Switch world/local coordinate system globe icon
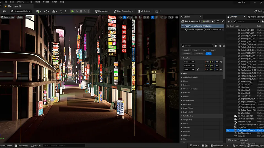The height and width of the screenshot is (148, 264). tap(136, 17)
